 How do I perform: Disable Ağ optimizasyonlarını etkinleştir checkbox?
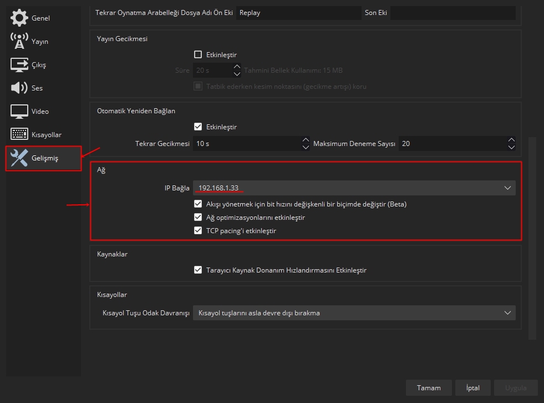pos(198,217)
